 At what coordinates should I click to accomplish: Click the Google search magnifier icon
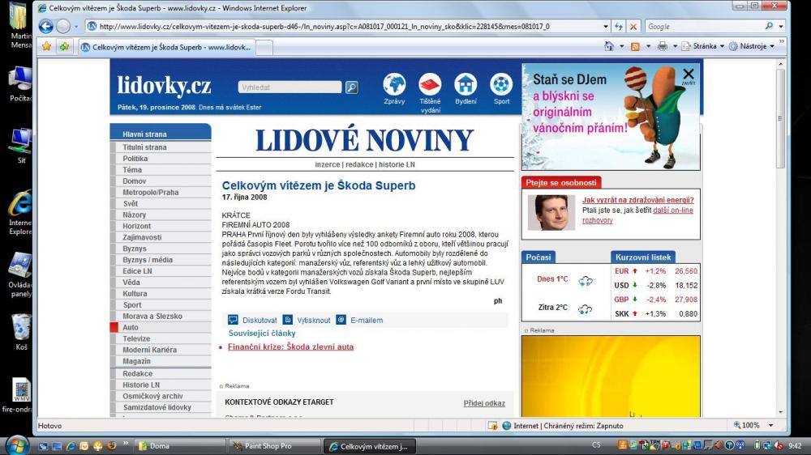769,26
